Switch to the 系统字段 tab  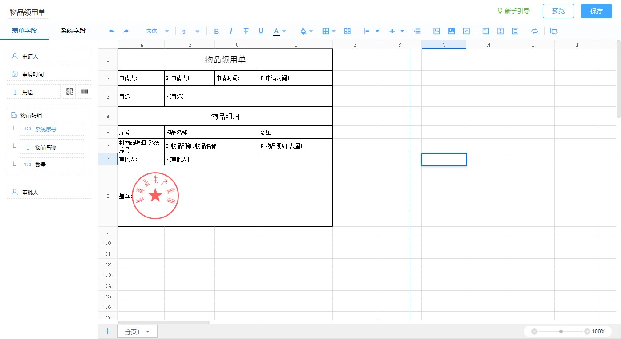click(73, 31)
